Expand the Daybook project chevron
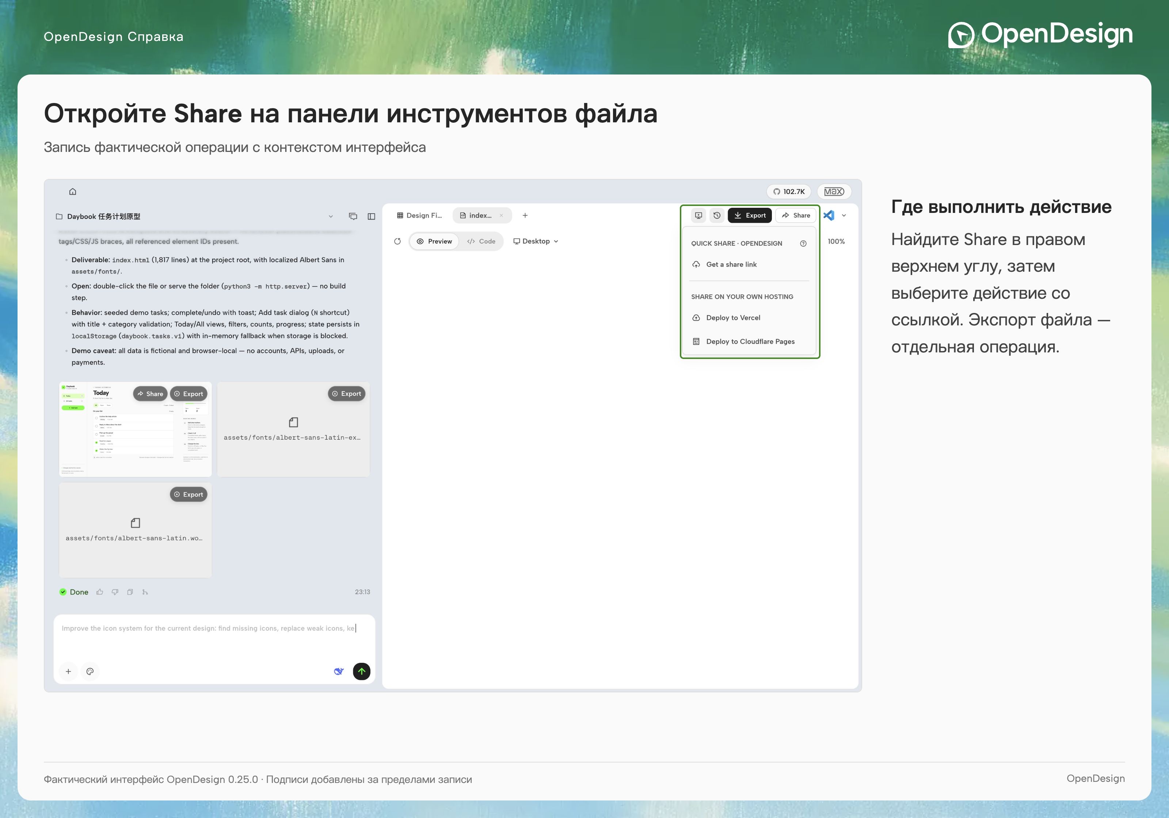Image resolution: width=1169 pixels, height=818 pixels. (331, 216)
